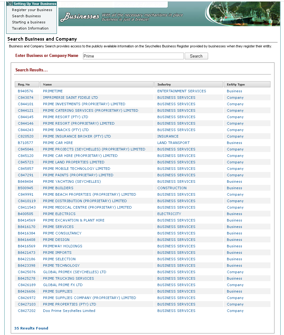Viewport: 284px width, 335px height.
Task: Click the Entity Type column header
Action: pos(247,84)
